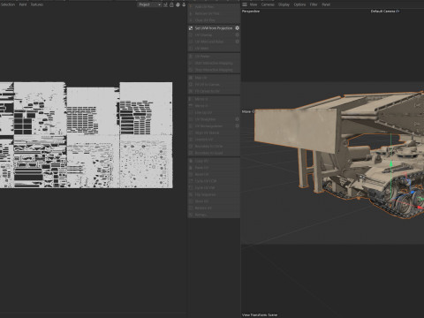Open UV Straighten gear settings
Image resolution: width=424 pixels, height=318 pixels.
(x=238, y=119)
